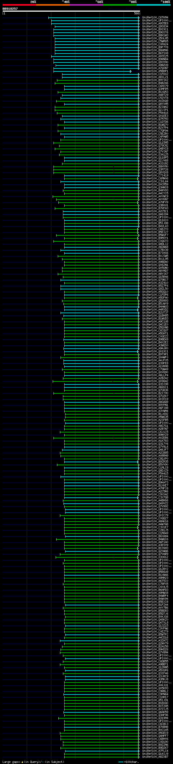The image size is (173, 764).
Task: Select the UniRef100_C7I419 label
Action: coord(155,175)
